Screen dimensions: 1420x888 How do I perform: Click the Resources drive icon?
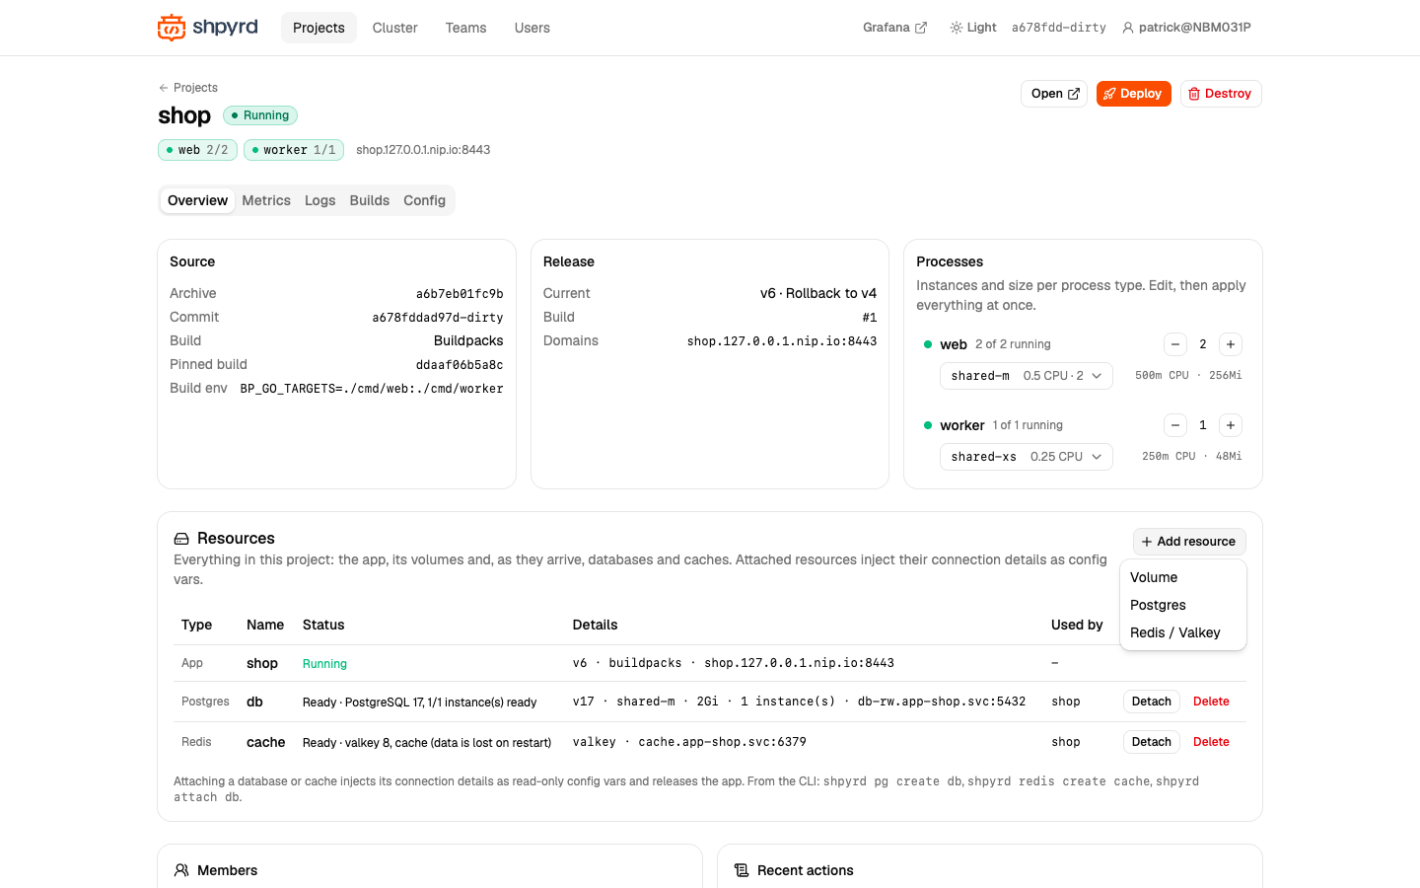(181, 539)
